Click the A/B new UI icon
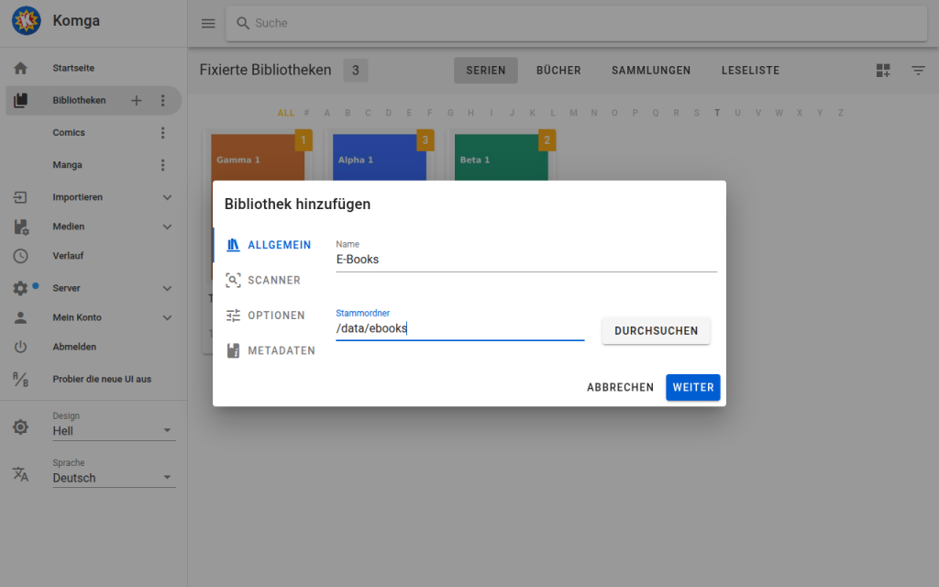 (x=20, y=379)
